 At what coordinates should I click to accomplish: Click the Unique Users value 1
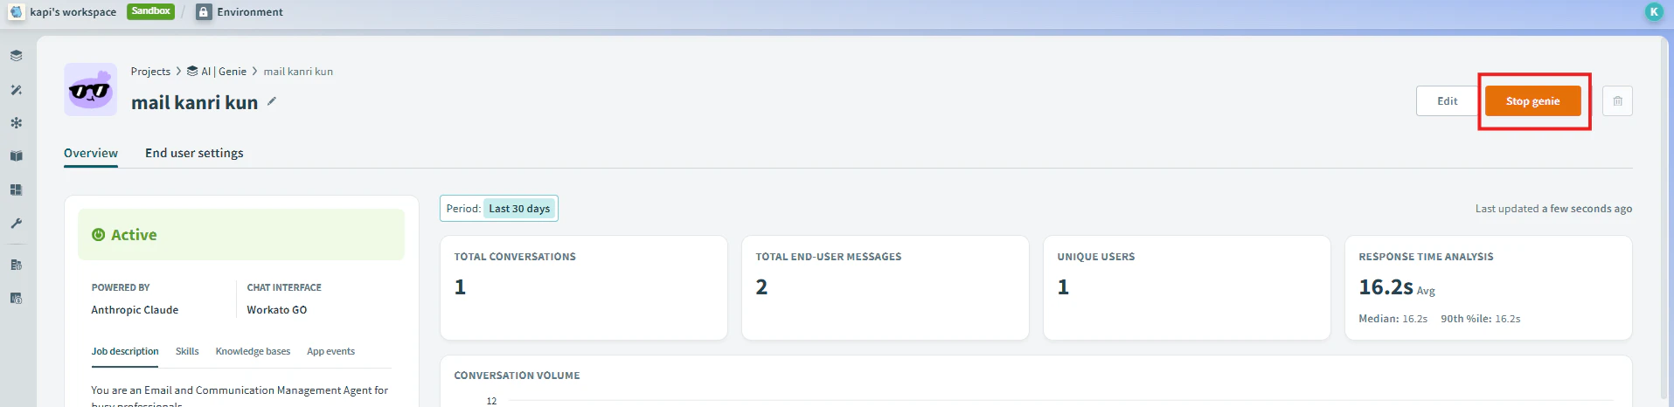1063,287
